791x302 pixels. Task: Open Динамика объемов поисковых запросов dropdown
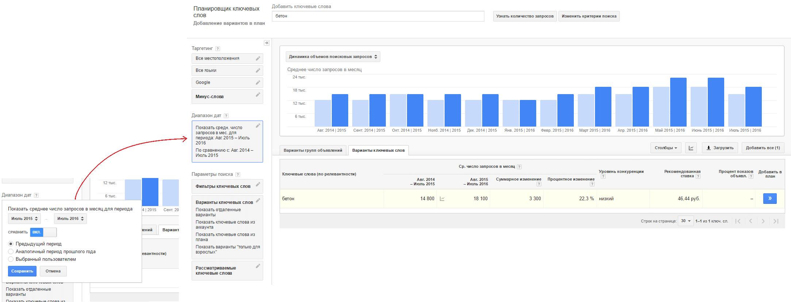point(333,57)
